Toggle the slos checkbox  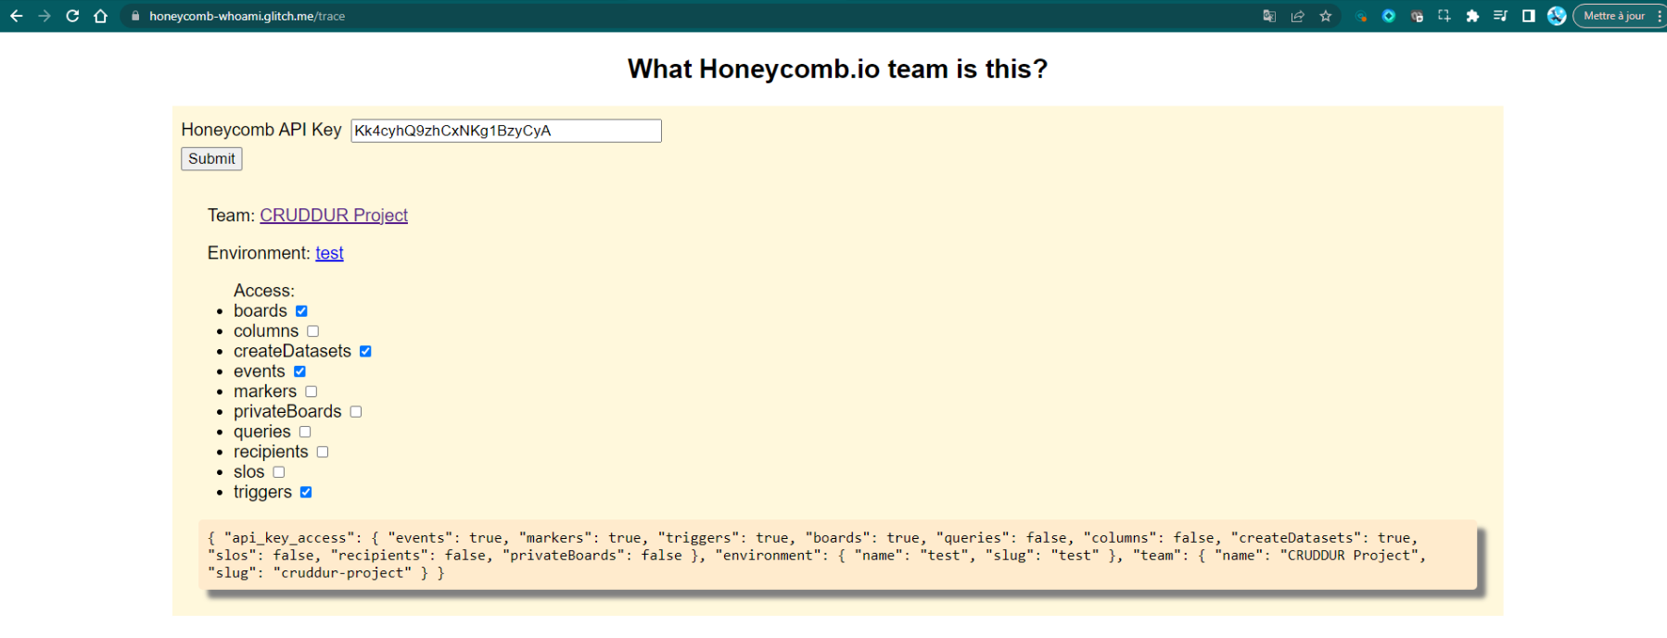279,472
